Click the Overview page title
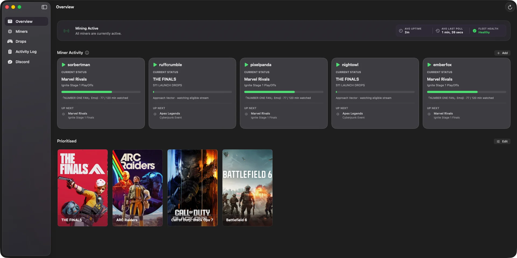The width and height of the screenshot is (517, 258). coord(65,7)
